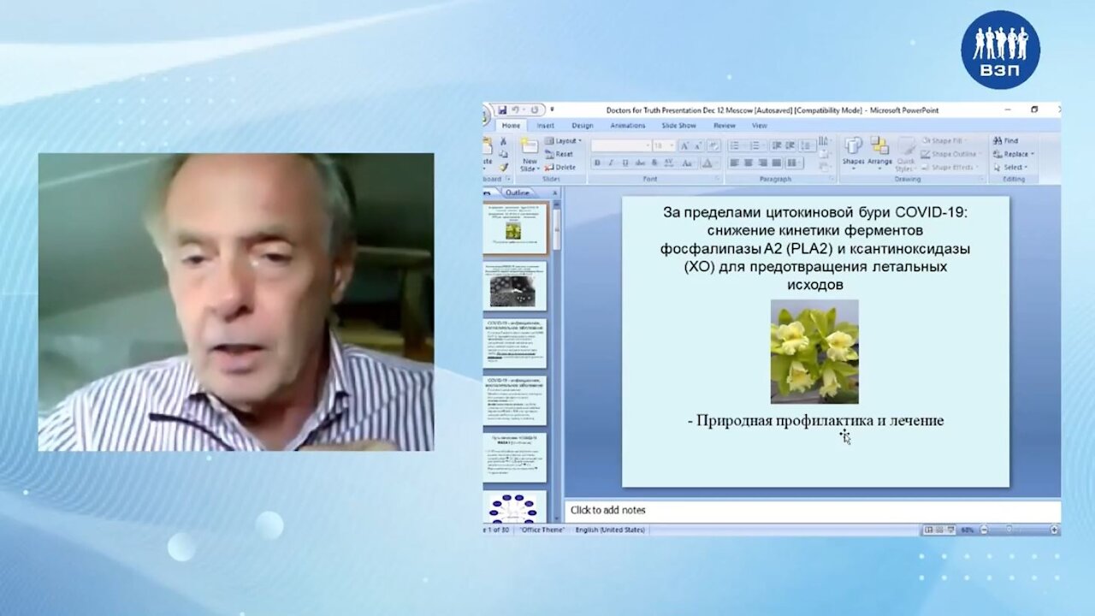Toggle Align Text Right

tap(762, 163)
